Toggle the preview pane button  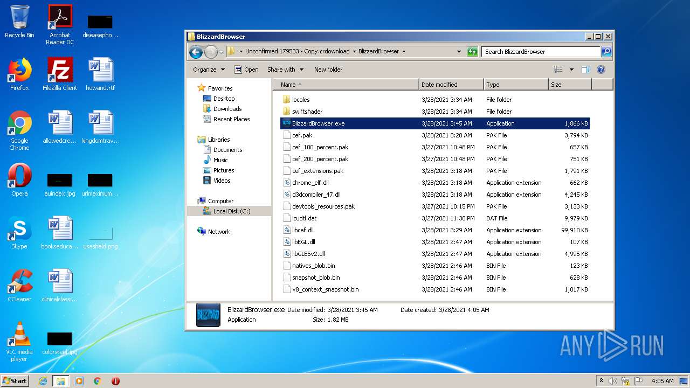coord(586,70)
